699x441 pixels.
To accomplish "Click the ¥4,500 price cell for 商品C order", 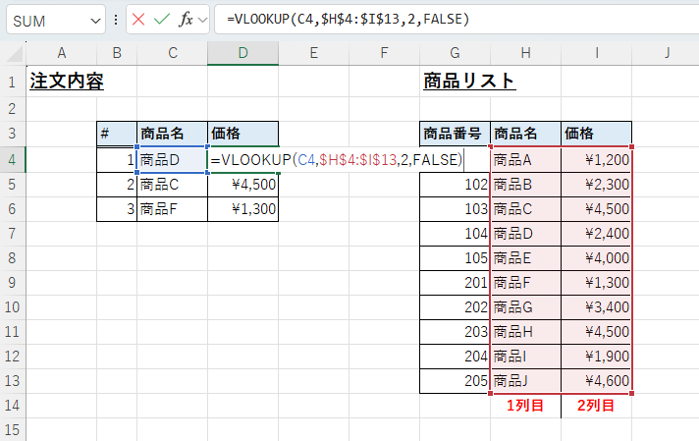I will click(x=242, y=184).
